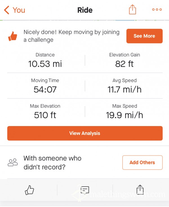
Task: Give kudos with bottom thumbs-up icon
Action: coord(29,190)
